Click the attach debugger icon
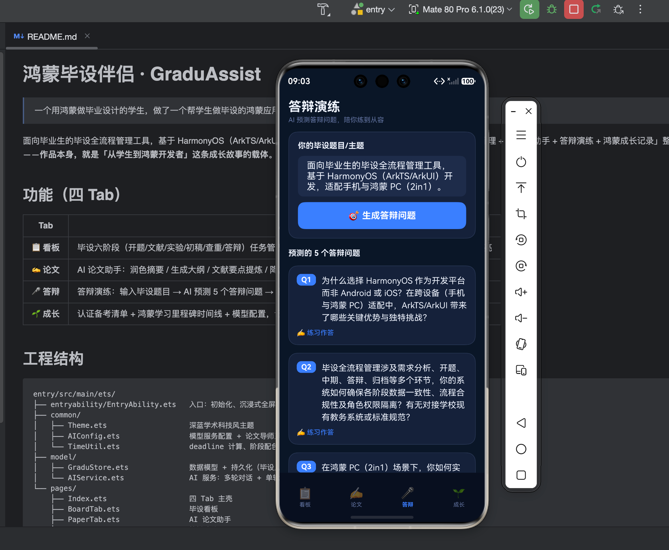Image resolution: width=669 pixels, height=550 pixels. 618,9
